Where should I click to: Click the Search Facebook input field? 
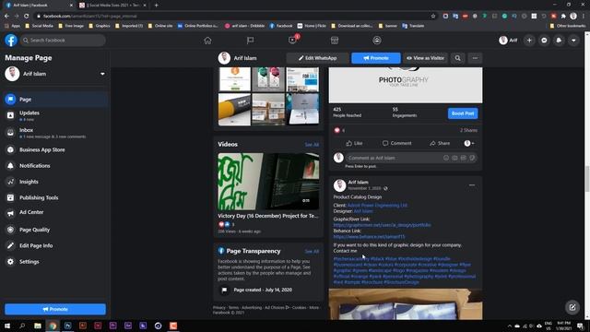point(63,41)
